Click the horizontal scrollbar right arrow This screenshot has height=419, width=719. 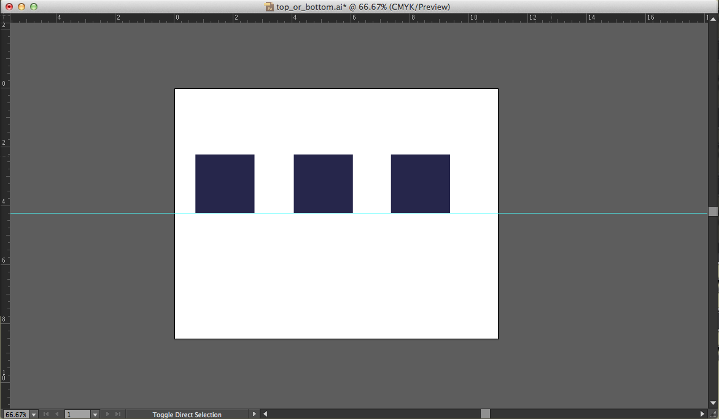[x=702, y=414]
